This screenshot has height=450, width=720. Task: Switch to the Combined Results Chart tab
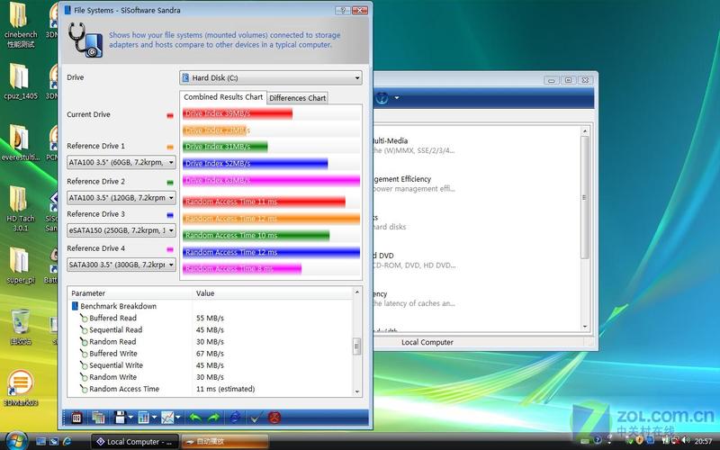tap(223, 97)
